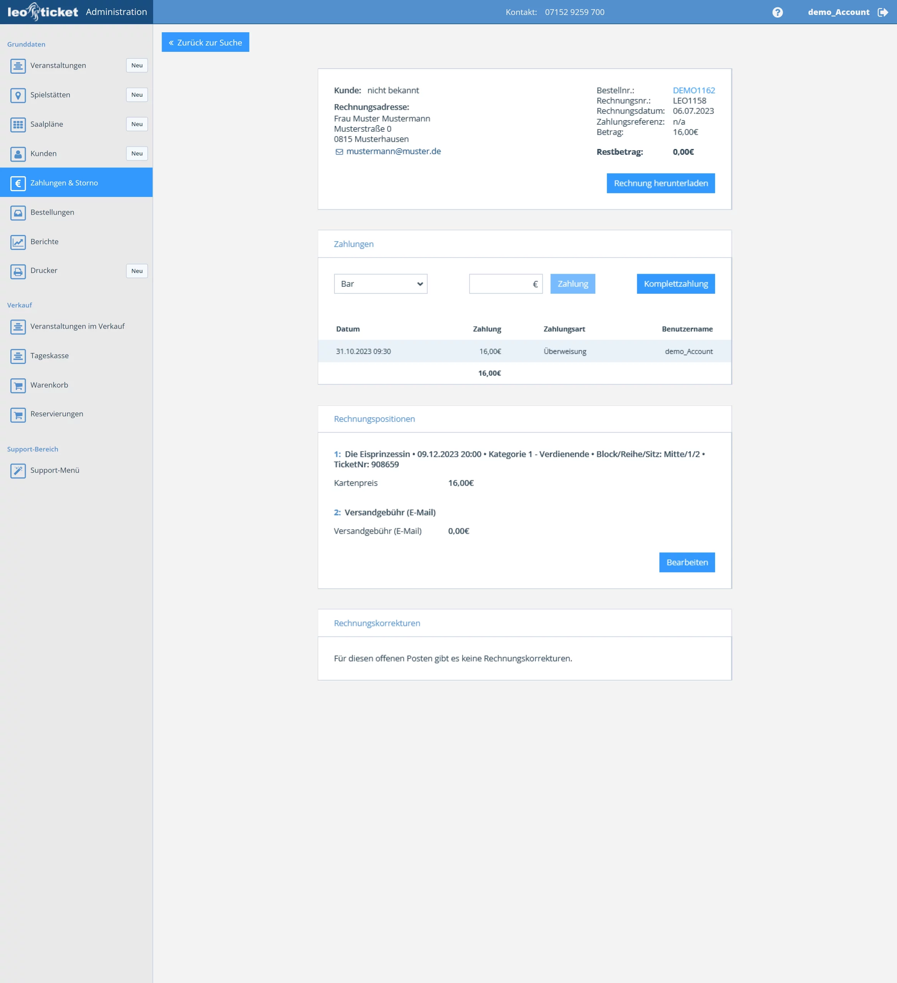Open Tageskasse in the sidebar
Screen dimensions: 897x983
tap(49, 356)
